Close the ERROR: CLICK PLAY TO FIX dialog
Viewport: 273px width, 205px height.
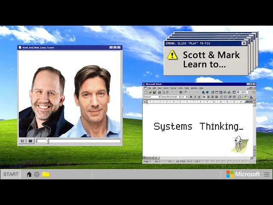click(x=244, y=44)
